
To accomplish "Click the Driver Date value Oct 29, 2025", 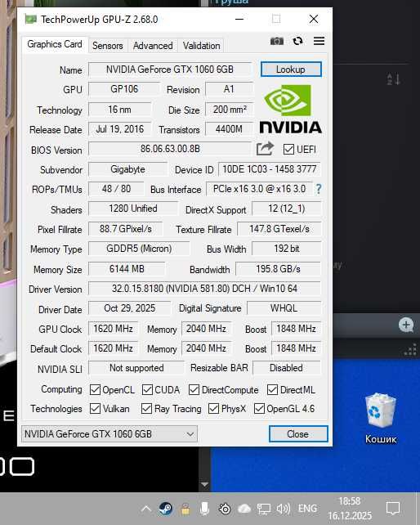I will [130, 308].
